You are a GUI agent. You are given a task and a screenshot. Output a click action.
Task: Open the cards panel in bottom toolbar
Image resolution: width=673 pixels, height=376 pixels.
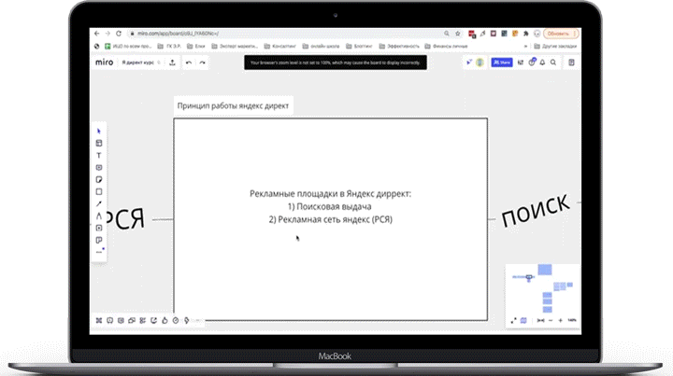[x=132, y=320]
